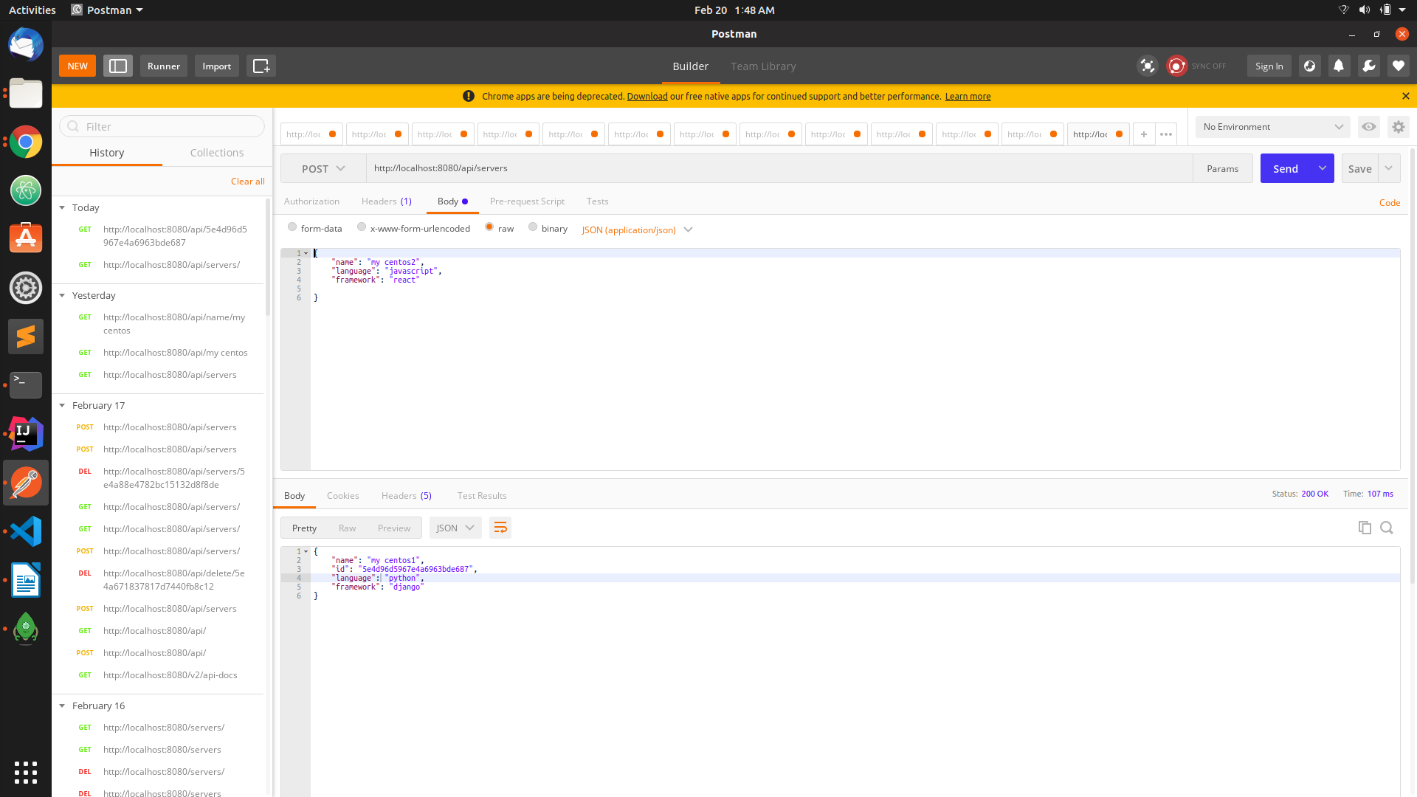Click the Send button
Viewport: 1417px width, 797px height.
[1286, 168]
